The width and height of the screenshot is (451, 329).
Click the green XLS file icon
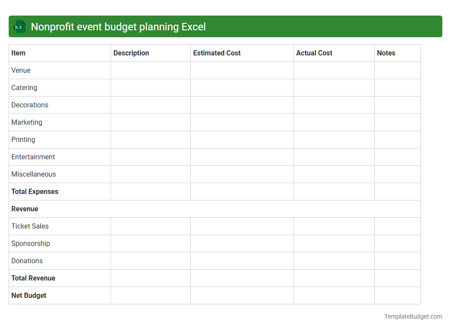(19, 26)
